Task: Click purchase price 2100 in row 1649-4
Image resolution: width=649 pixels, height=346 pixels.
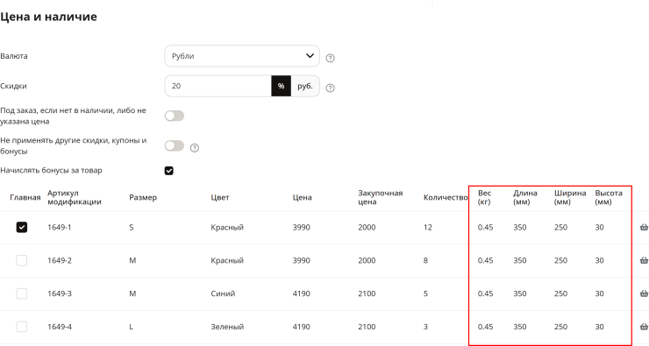Action: coord(367,327)
